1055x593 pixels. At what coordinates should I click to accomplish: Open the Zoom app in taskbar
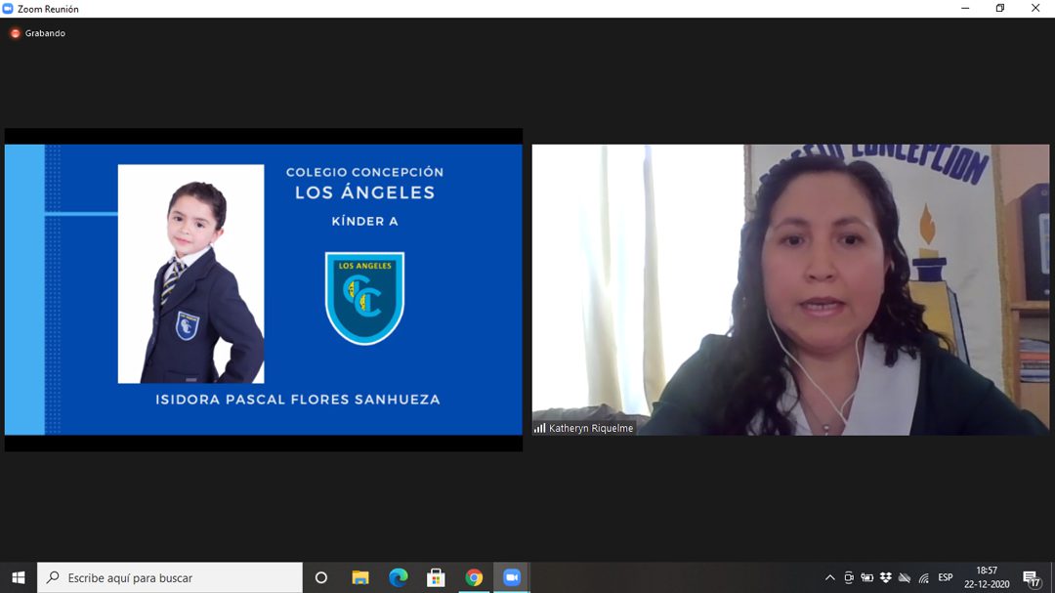coord(511,577)
